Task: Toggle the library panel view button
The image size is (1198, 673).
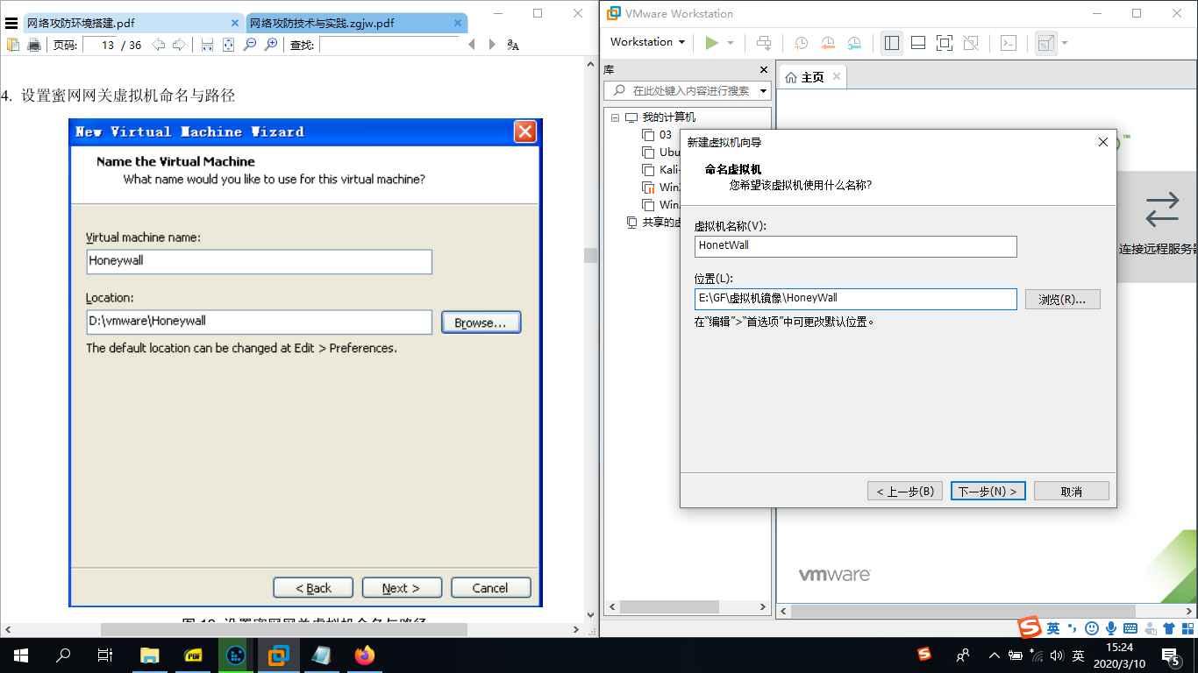Action: click(x=892, y=42)
